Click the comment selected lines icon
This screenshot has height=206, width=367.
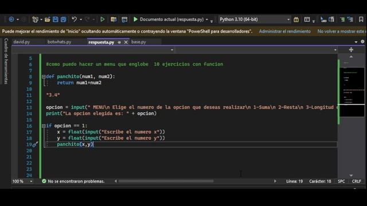(x=342, y=19)
